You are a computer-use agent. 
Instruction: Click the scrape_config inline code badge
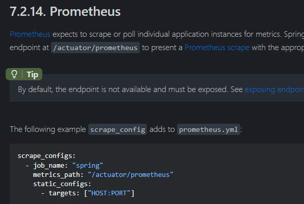click(x=117, y=129)
